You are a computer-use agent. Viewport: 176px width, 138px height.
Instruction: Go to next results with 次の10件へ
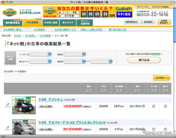[162, 78]
